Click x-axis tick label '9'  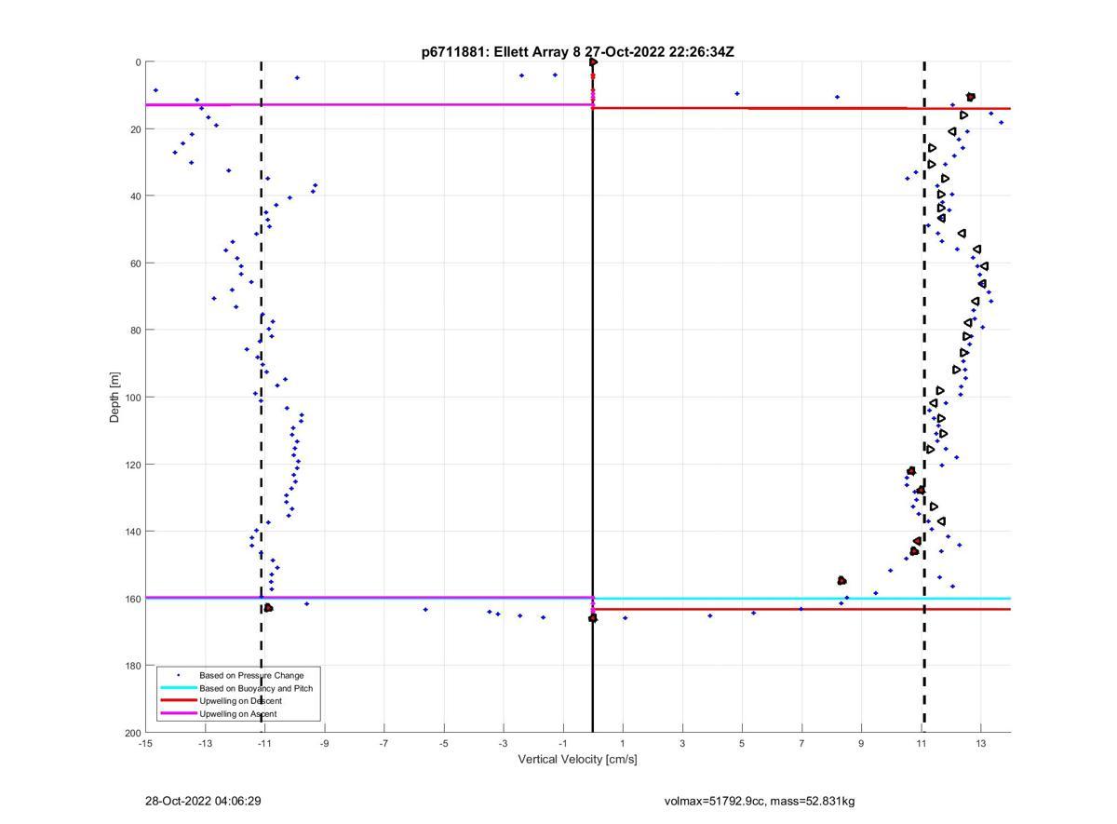click(x=861, y=743)
